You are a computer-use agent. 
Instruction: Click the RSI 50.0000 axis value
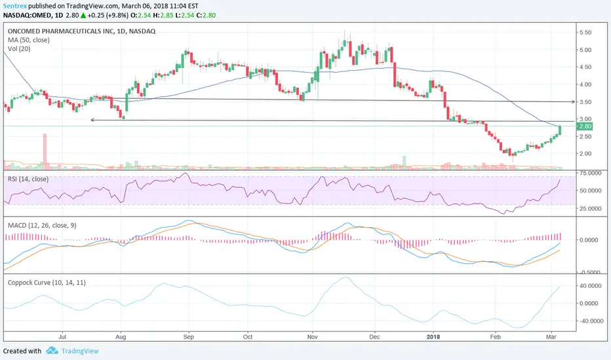tap(590, 190)
